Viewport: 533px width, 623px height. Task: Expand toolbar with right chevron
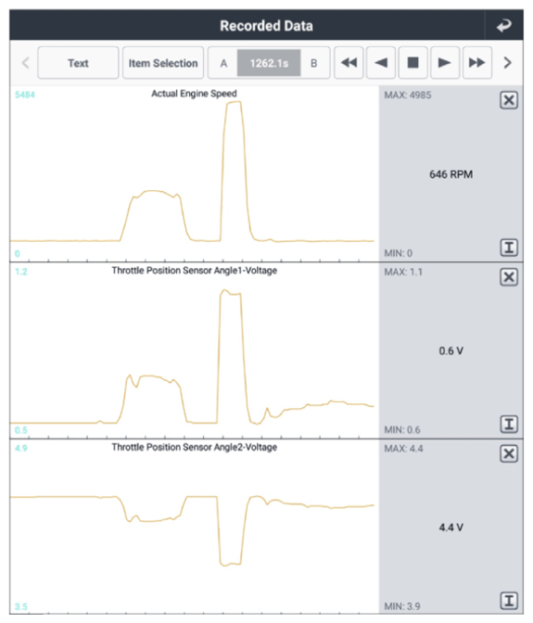pyautogui.click(x=507, y=63)
